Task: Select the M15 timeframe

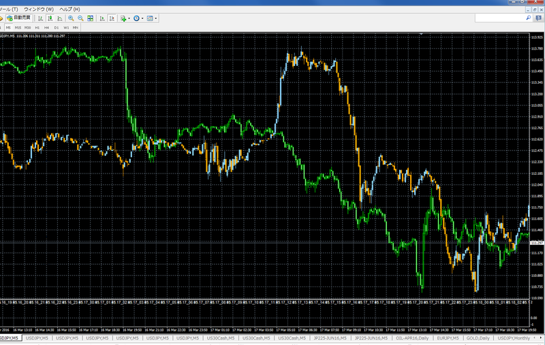Action: pyautogui.click(x=18, y=27)
